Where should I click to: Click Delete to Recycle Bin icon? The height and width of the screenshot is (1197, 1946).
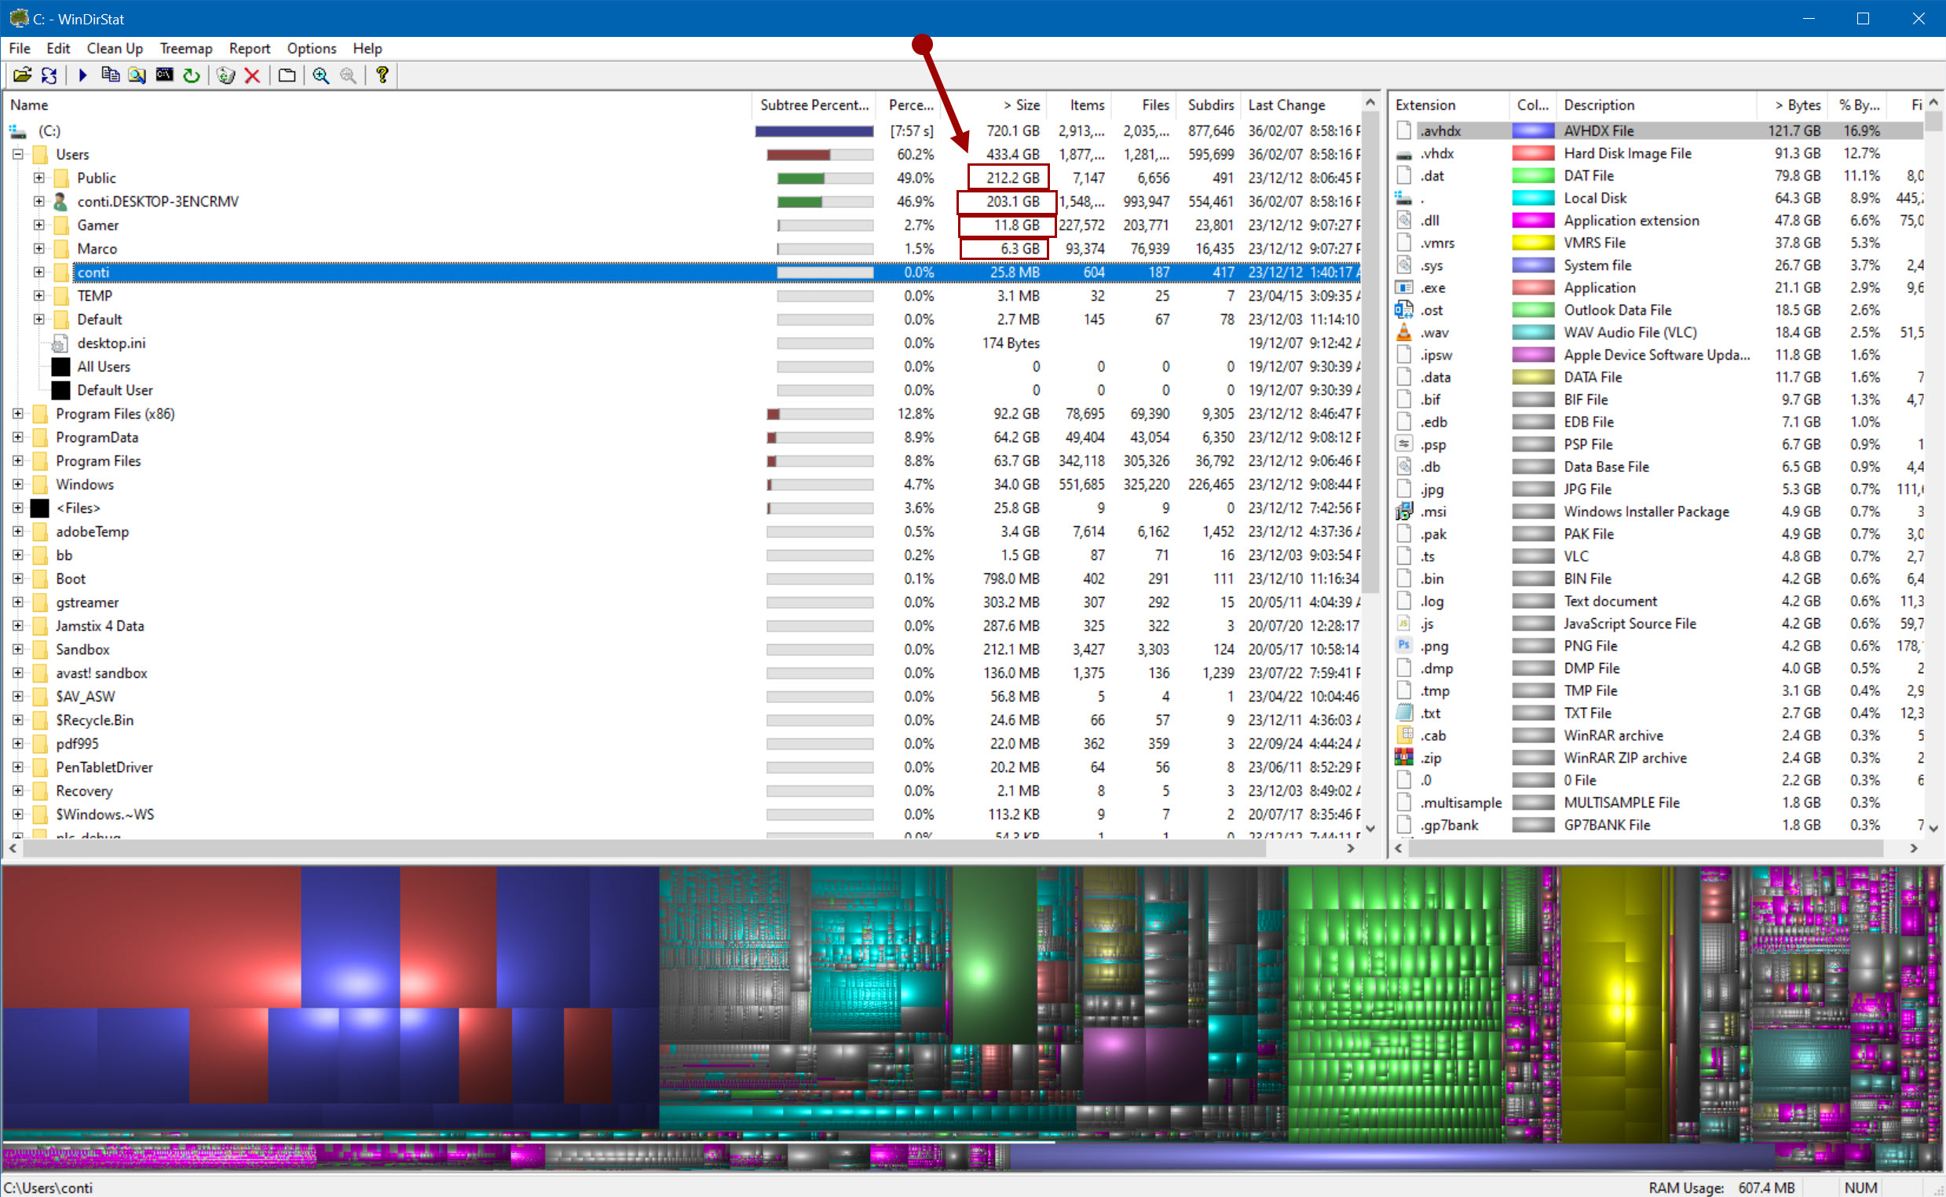(x=225, y=75)
